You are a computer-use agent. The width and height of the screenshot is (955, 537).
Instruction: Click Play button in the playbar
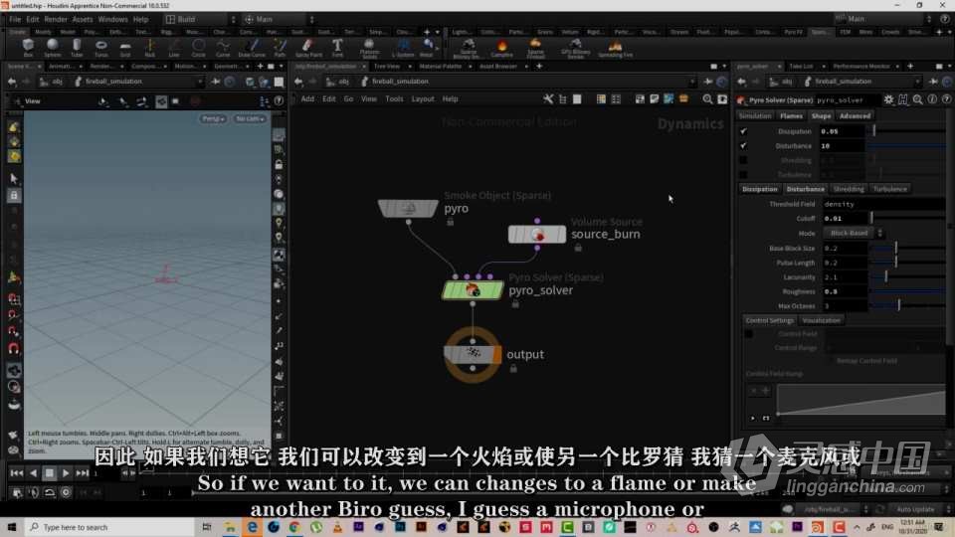66,473
